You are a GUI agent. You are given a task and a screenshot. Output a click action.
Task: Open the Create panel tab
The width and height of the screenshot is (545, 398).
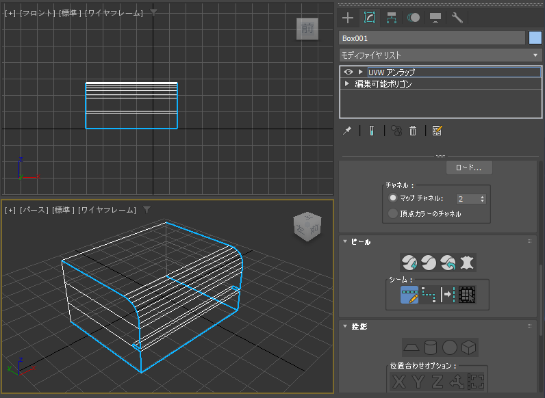pyautogui.click(x=348, y=18)
